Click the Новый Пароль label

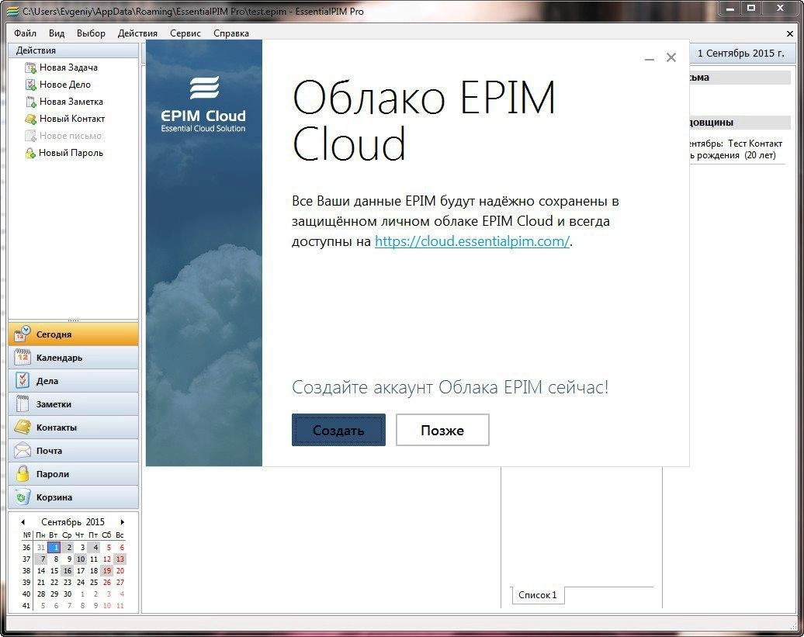click(71, 153)
